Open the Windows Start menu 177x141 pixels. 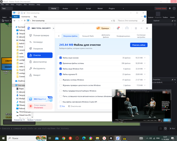coord(3,138)
